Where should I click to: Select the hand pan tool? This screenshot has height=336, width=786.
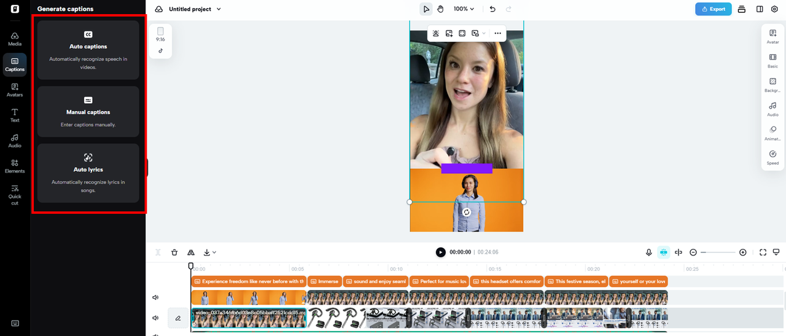coord(440,9)
